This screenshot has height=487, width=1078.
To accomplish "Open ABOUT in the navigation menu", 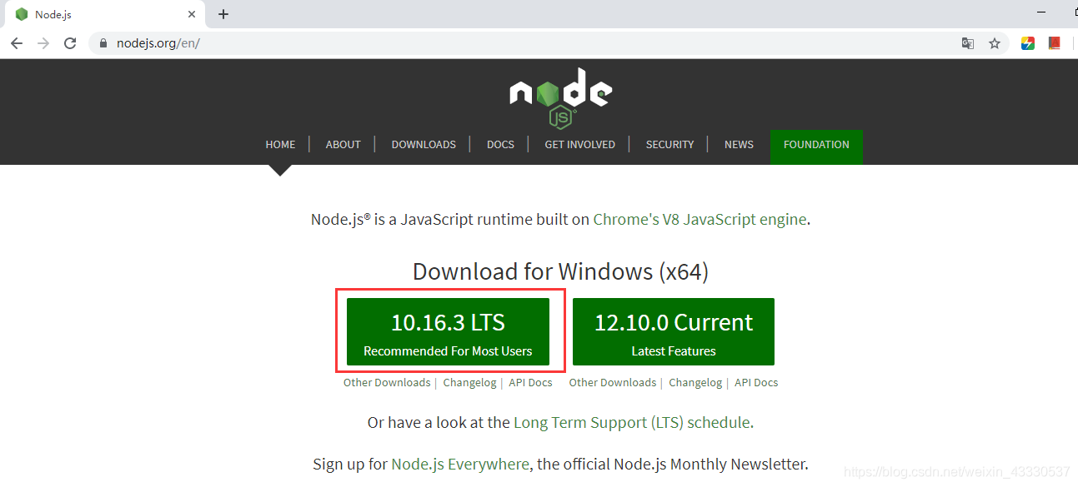I will point(343,145).
